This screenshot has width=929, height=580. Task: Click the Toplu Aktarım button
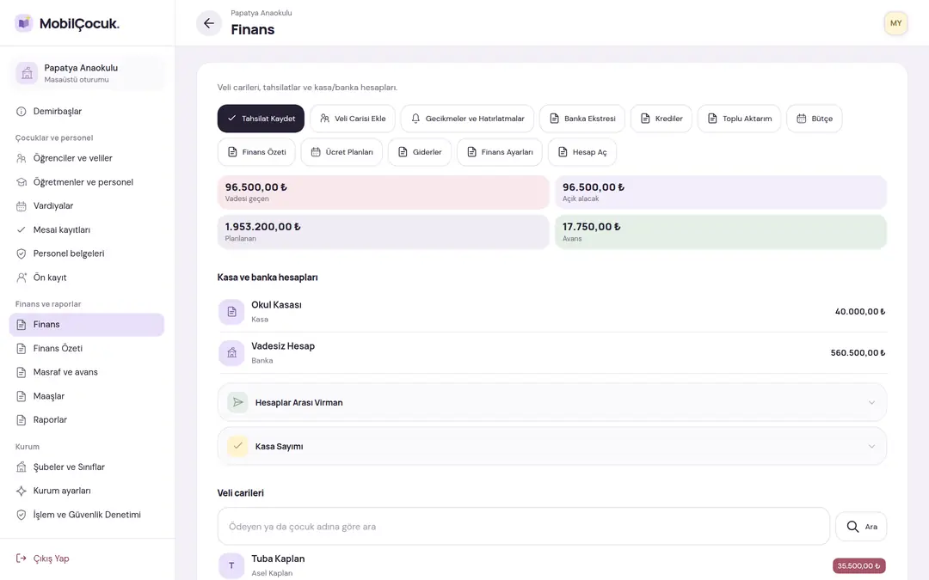pyautogui.click(x=740, y=119)
